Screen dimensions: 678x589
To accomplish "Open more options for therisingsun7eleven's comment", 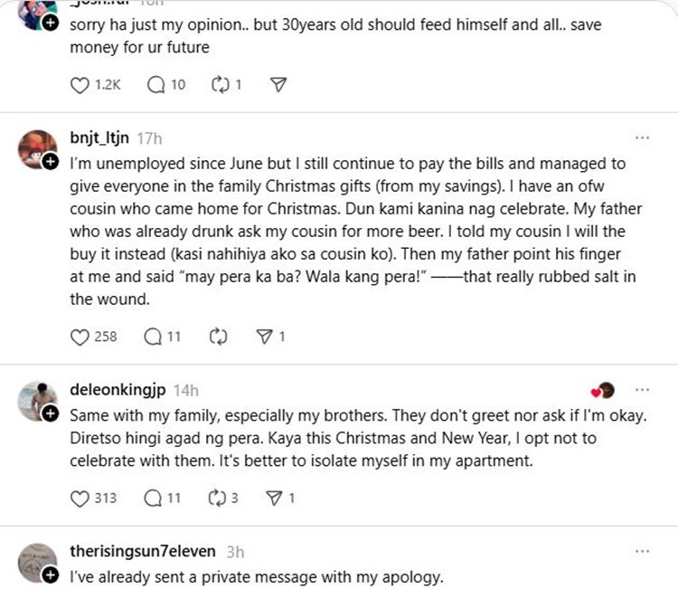I will (x=643, y=551).
